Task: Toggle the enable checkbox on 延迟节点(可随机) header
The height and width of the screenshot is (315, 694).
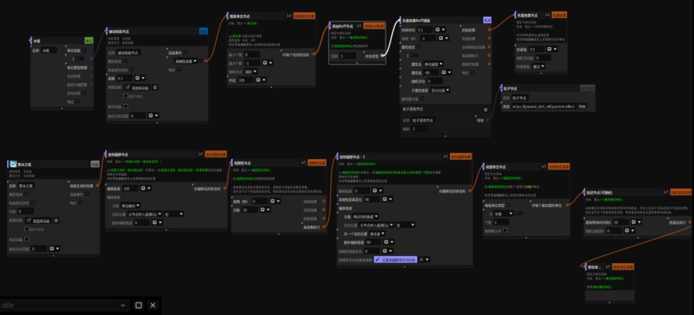Action: (x=666, y=192)
